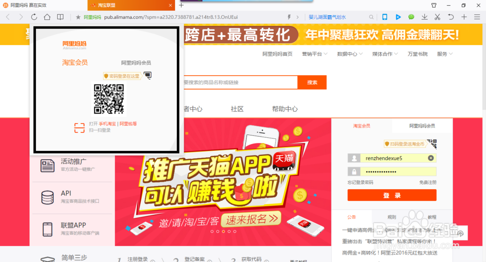Open new tab with plus button

tap(181, 5)
